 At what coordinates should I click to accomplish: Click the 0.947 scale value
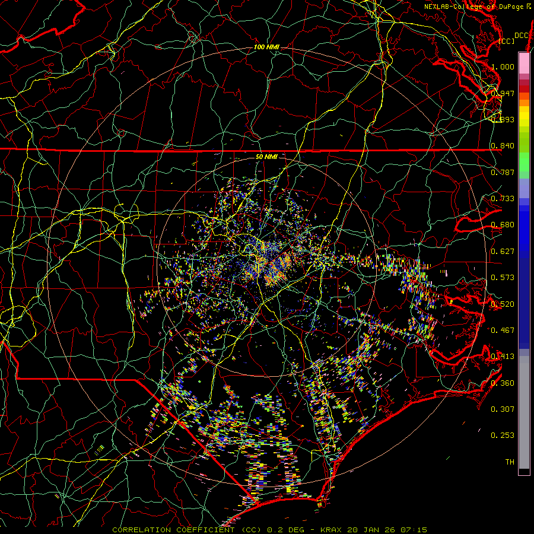[x=503, y=93]
